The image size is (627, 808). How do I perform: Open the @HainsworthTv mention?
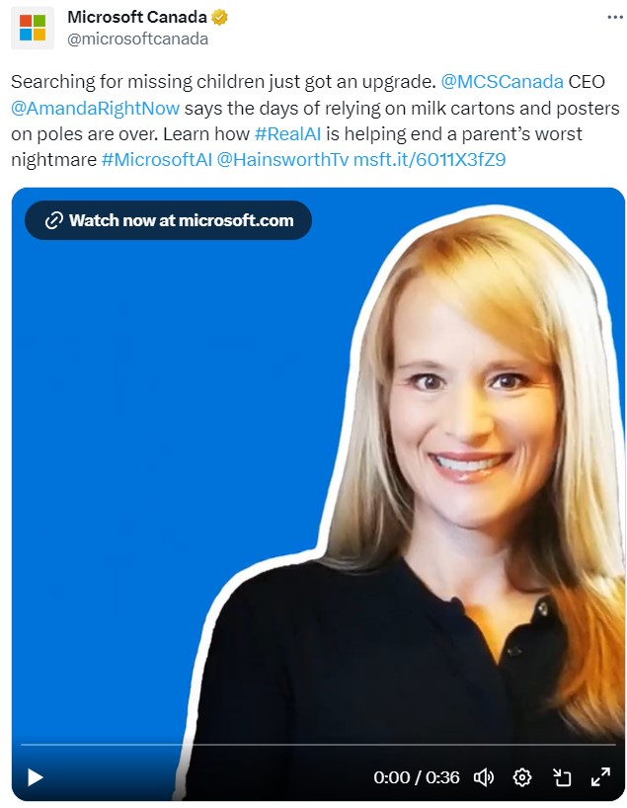coord(282,160)
